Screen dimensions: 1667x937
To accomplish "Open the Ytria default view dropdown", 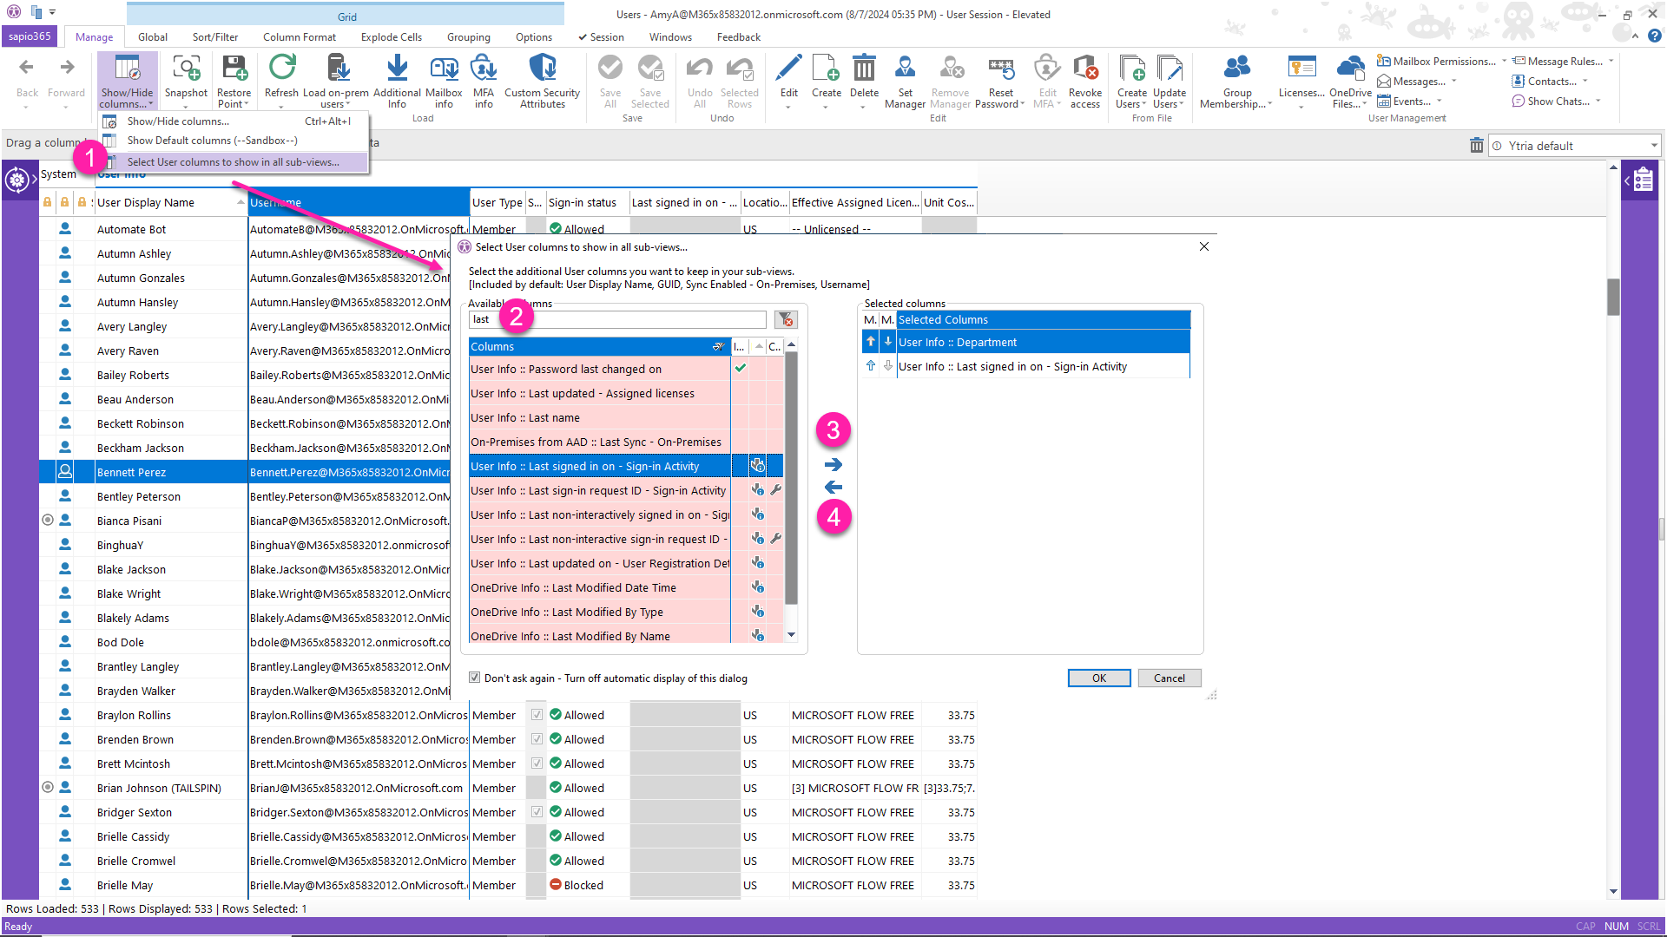I will [1653, 146].
